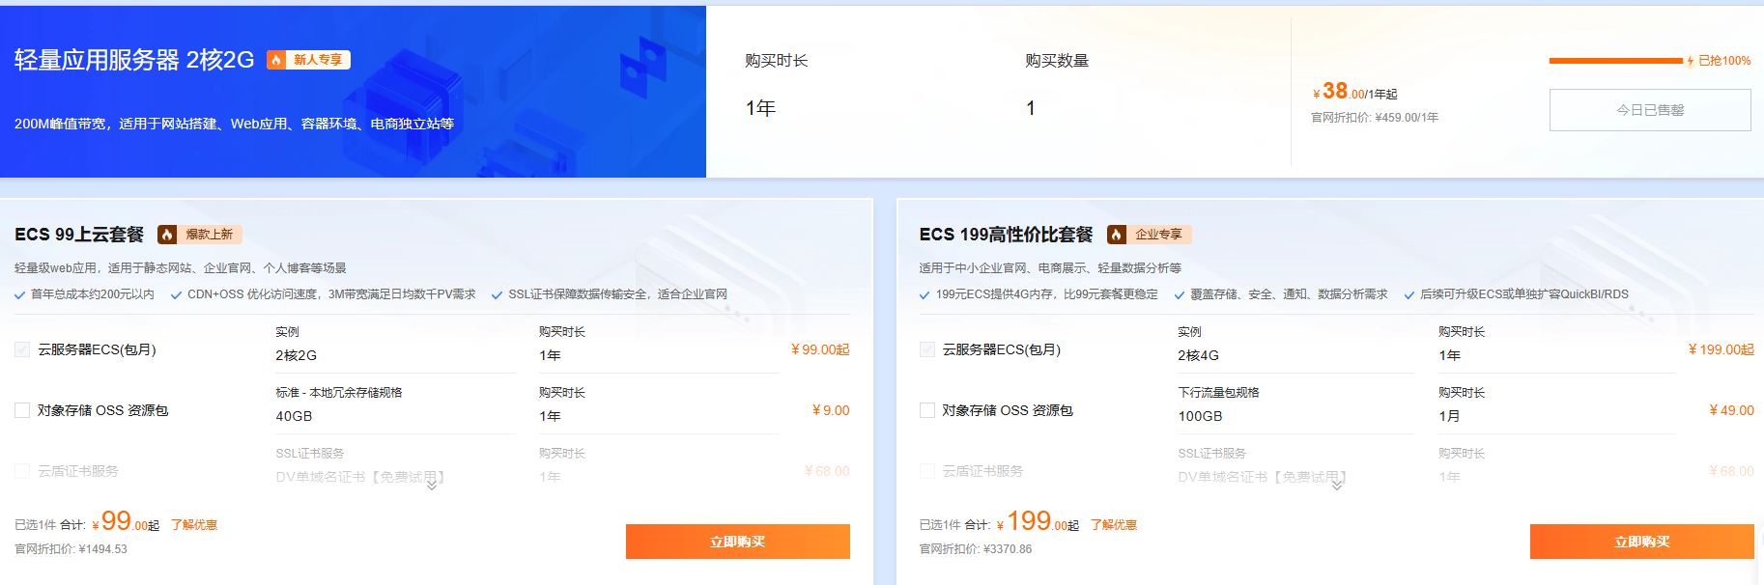1764x585 pixels.
Task: Click the ECS 199高性价比套餐 heading
Action: 1006,235
